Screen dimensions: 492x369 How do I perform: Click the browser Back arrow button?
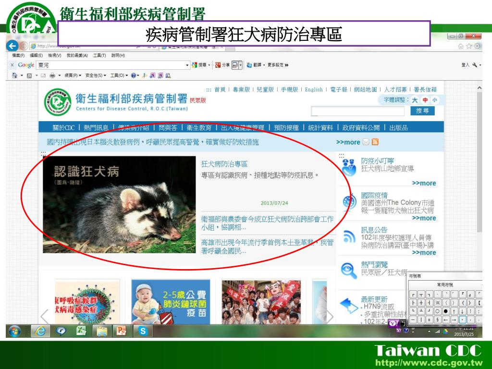(12, 46)
